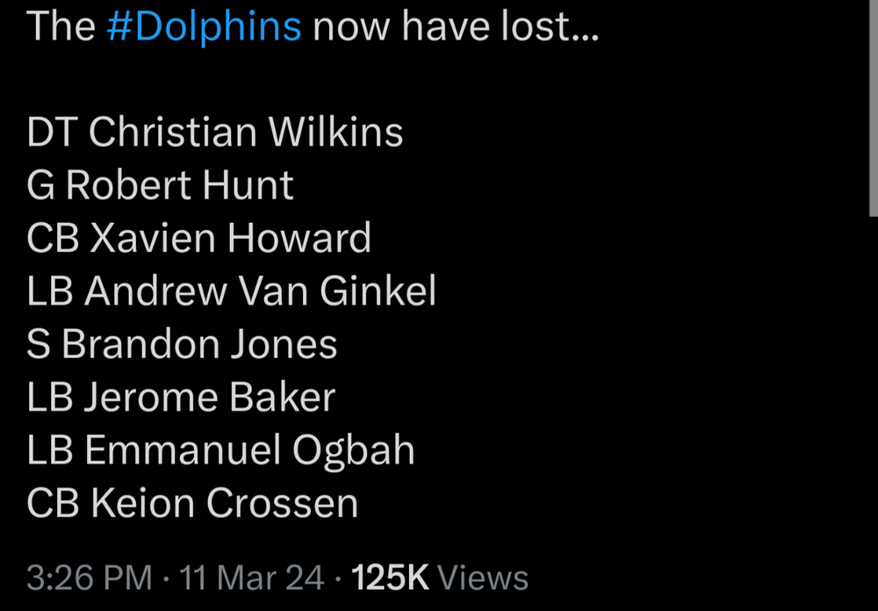Click the name "Keion Crossen"
Image resolution: width=878 pixels, height=611 pixels.
click(x=225, y=504)
